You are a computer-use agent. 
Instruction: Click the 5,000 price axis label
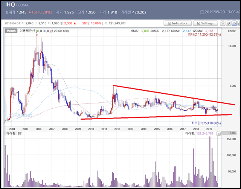click(233, 86)
